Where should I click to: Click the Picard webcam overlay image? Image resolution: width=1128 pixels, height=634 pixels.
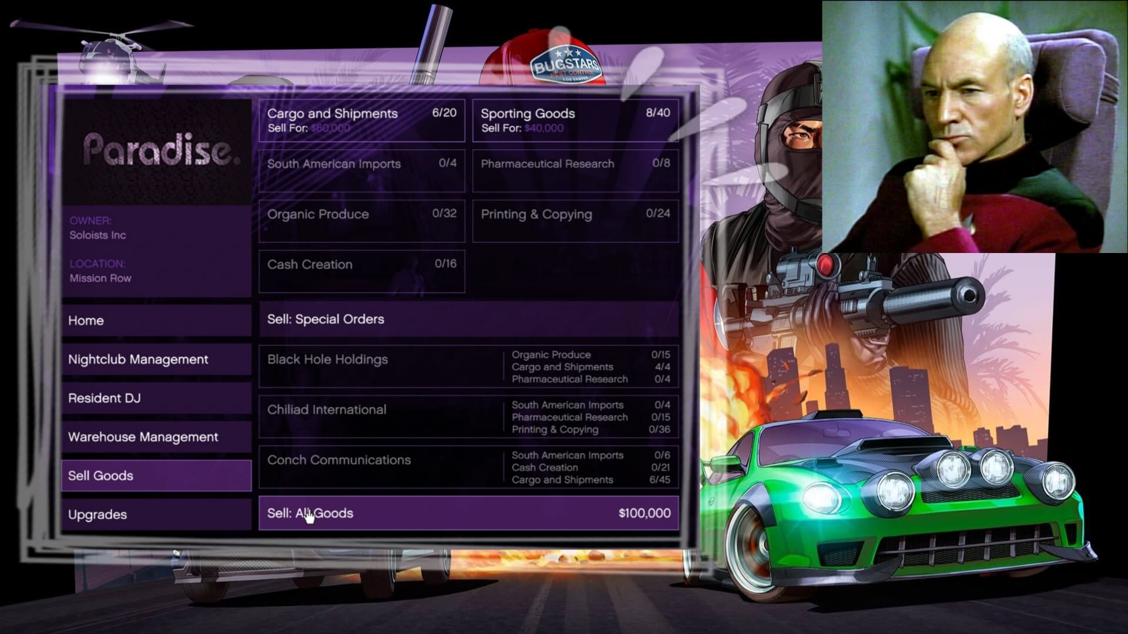[x=975, y=126]
